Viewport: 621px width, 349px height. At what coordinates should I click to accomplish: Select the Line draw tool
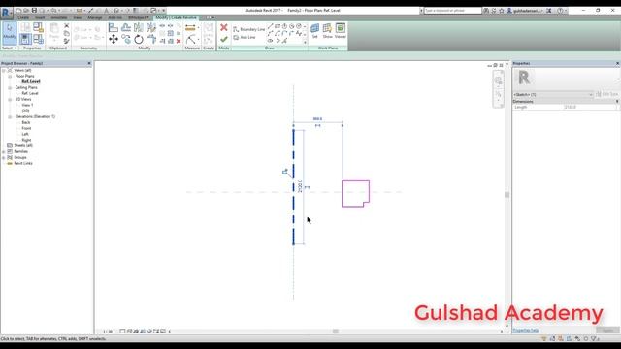pyautogui.click(x=270, y=26)
